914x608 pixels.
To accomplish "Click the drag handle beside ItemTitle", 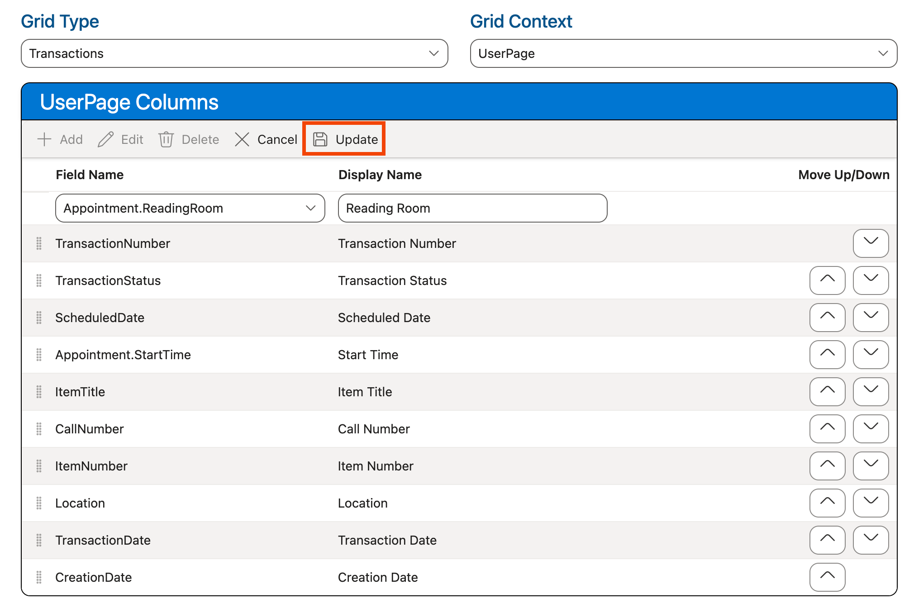I will point(39,392).
